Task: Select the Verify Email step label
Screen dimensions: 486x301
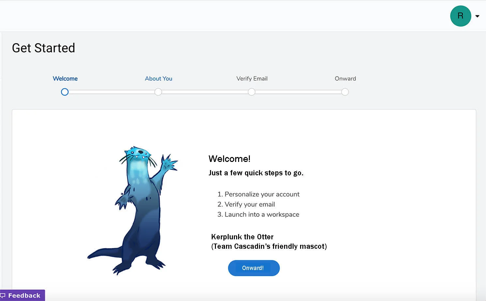Action: pyautogui.click(x=252, y=79)
